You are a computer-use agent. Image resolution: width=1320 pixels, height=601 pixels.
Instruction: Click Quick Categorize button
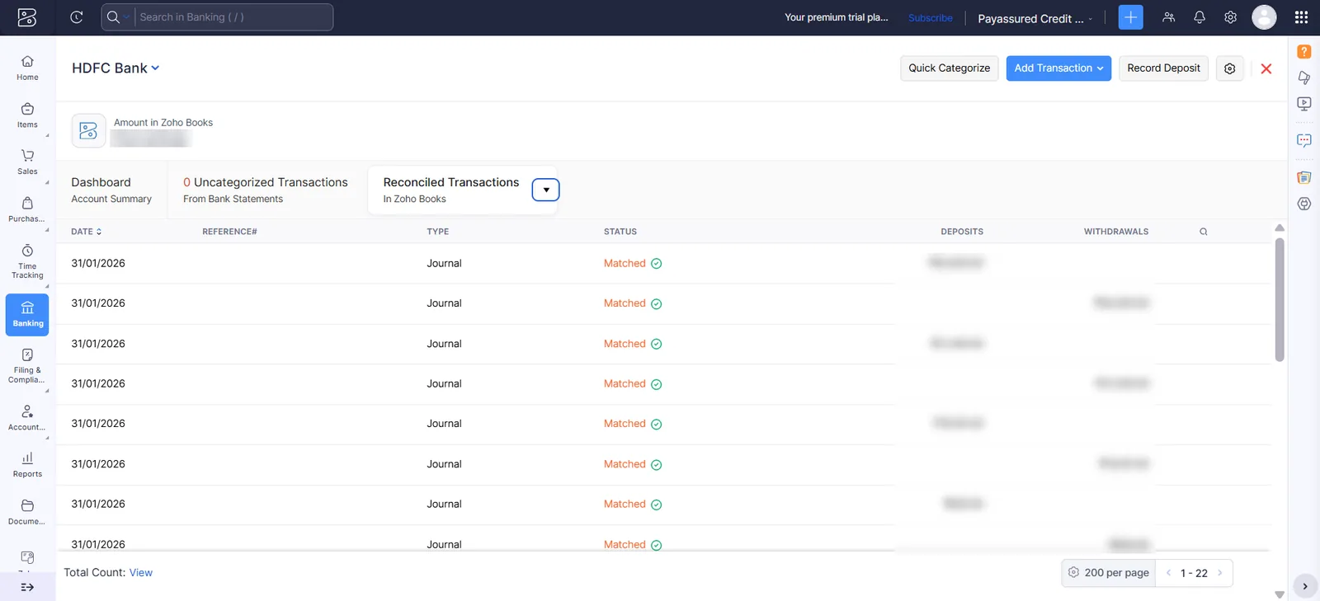coord(950,68)
